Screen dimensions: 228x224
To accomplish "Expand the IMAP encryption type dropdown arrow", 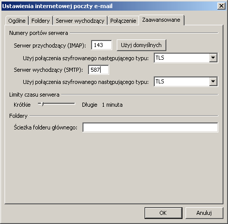I will click(213, 58).
